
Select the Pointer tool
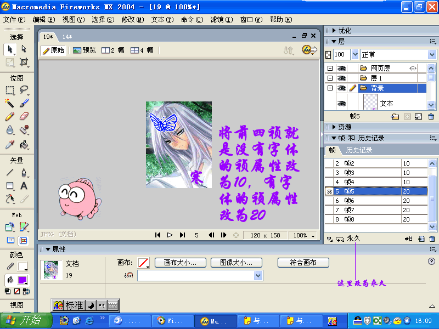point(10,49)
